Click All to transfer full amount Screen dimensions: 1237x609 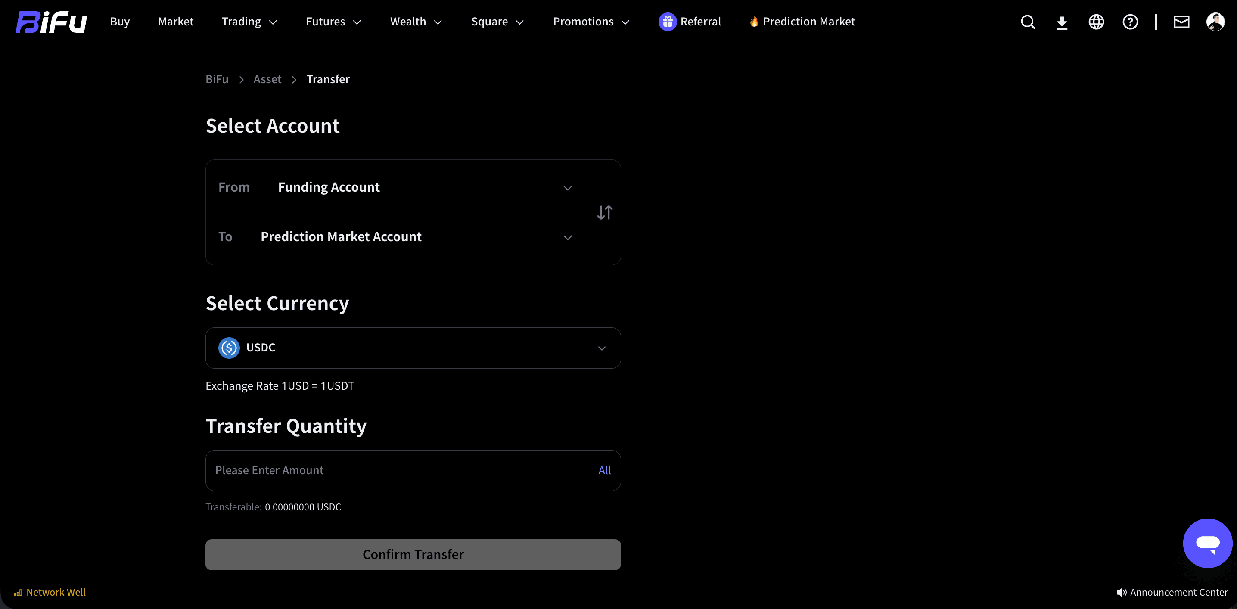(x=605, y=470)
